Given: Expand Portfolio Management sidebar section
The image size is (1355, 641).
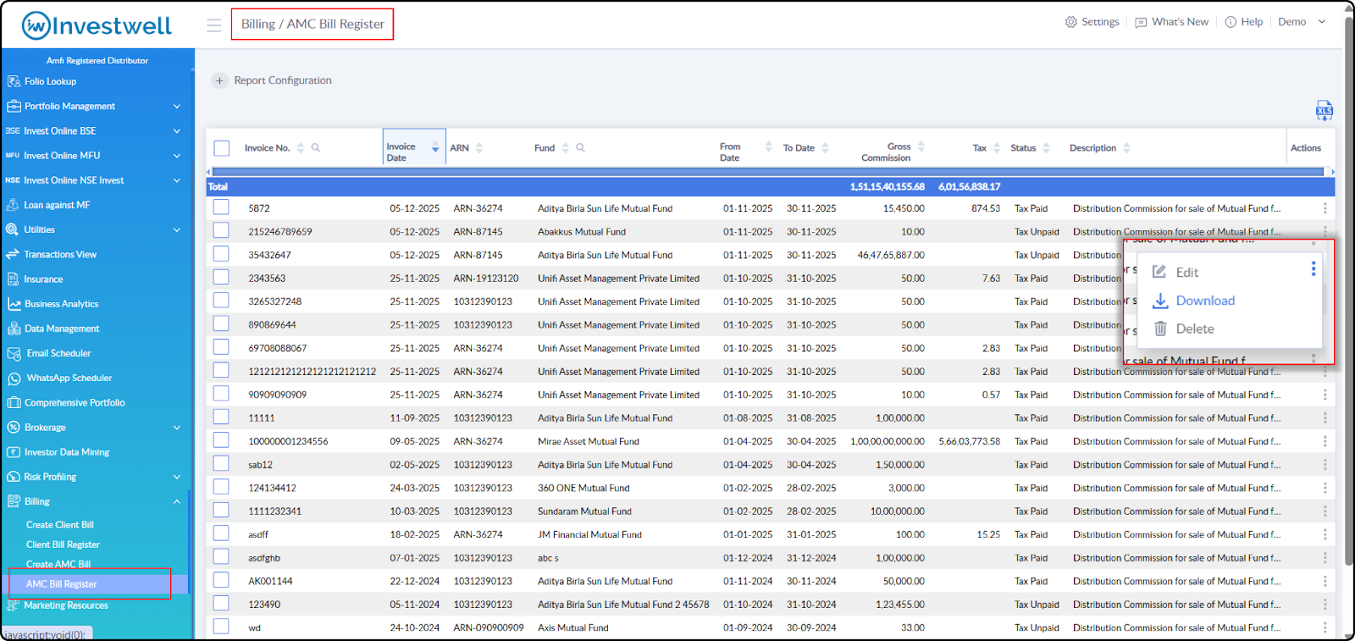Looking at the screenshot, I should tap(177, 107).
